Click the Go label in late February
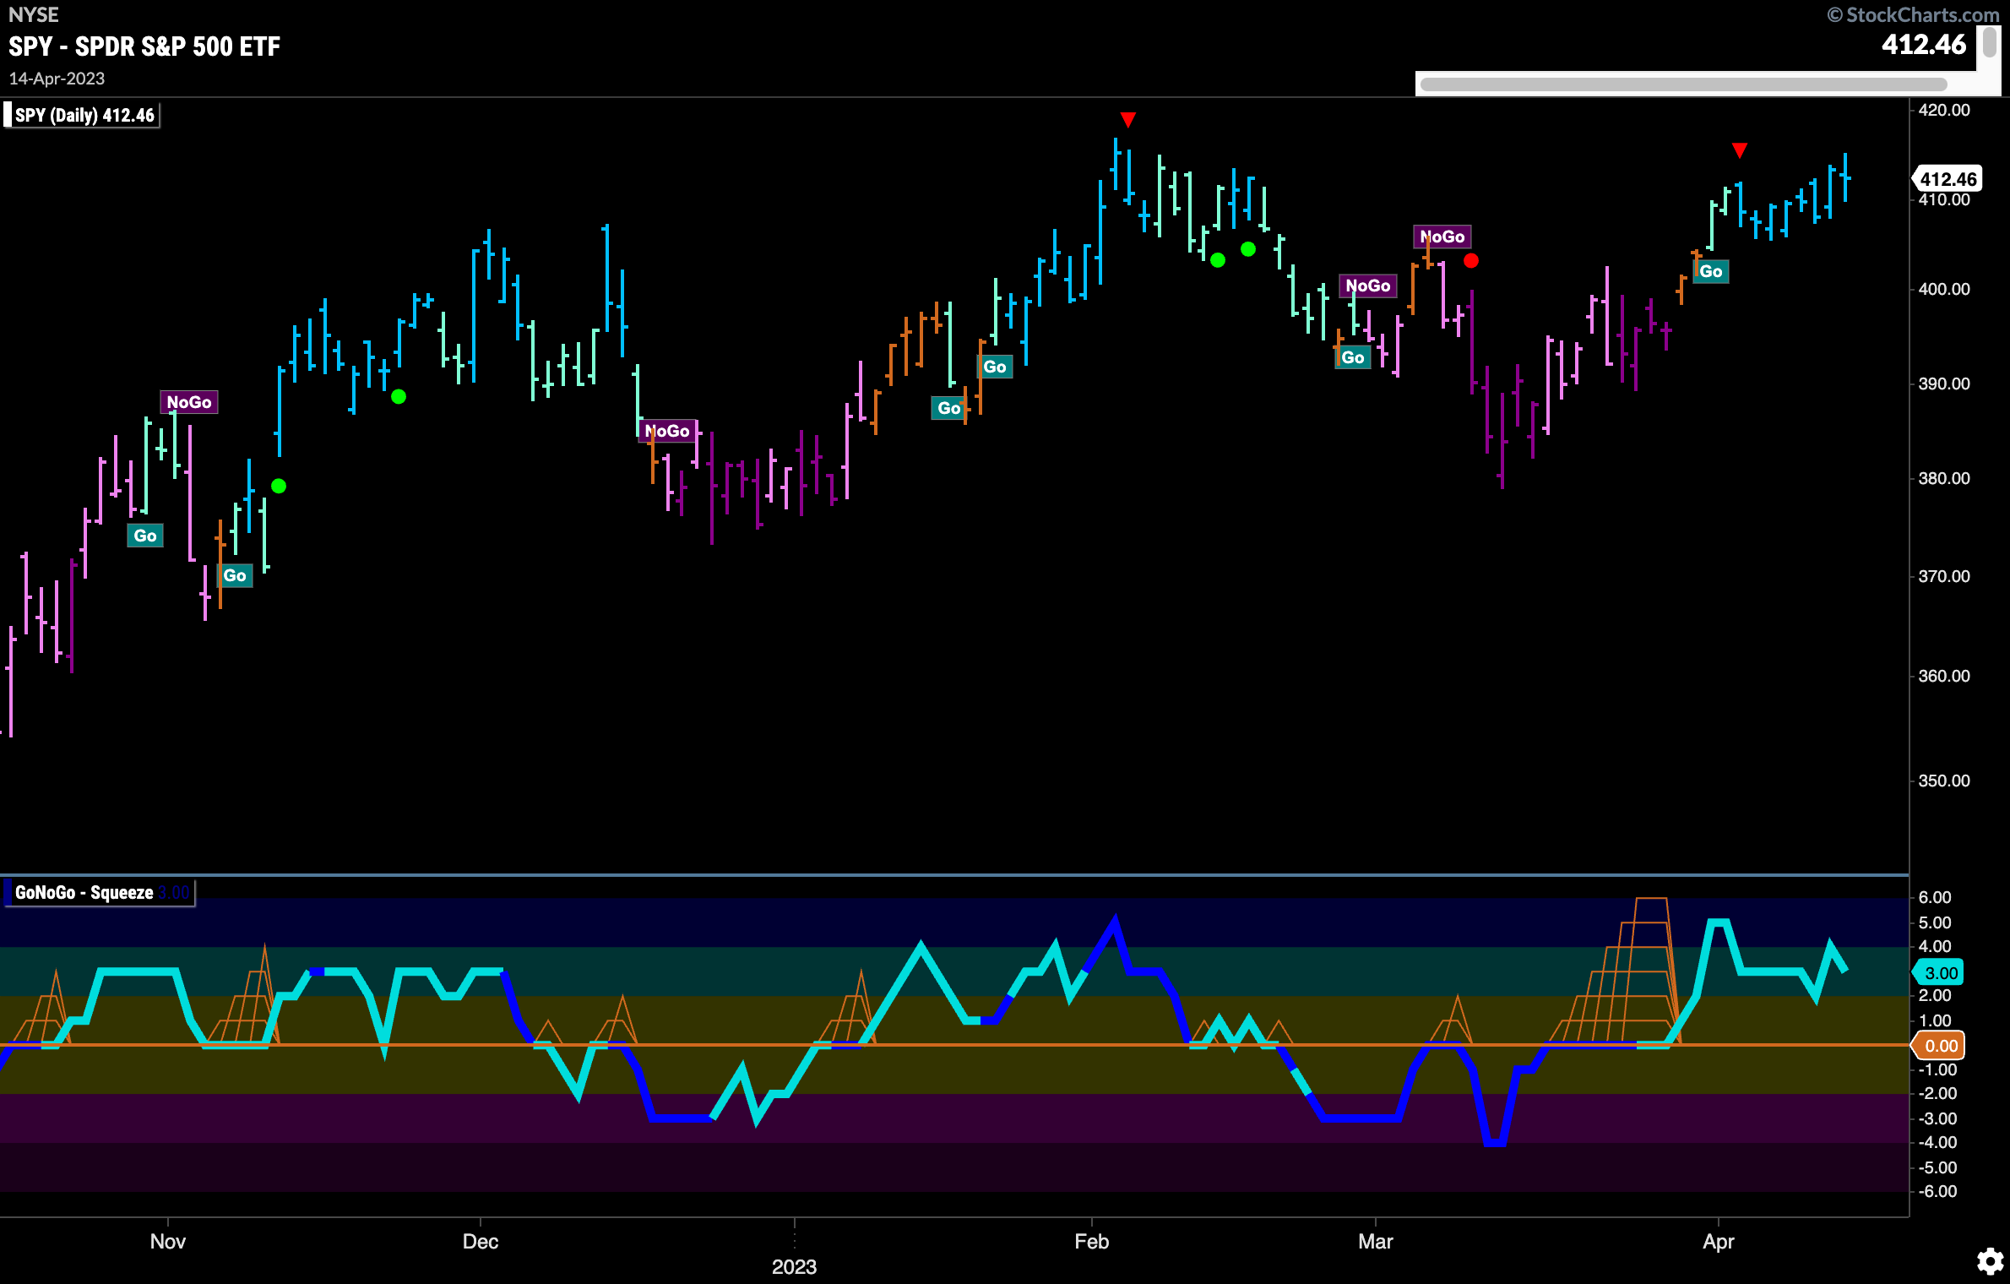This screenshot has width=2010, height=1284. [1352, 357]
